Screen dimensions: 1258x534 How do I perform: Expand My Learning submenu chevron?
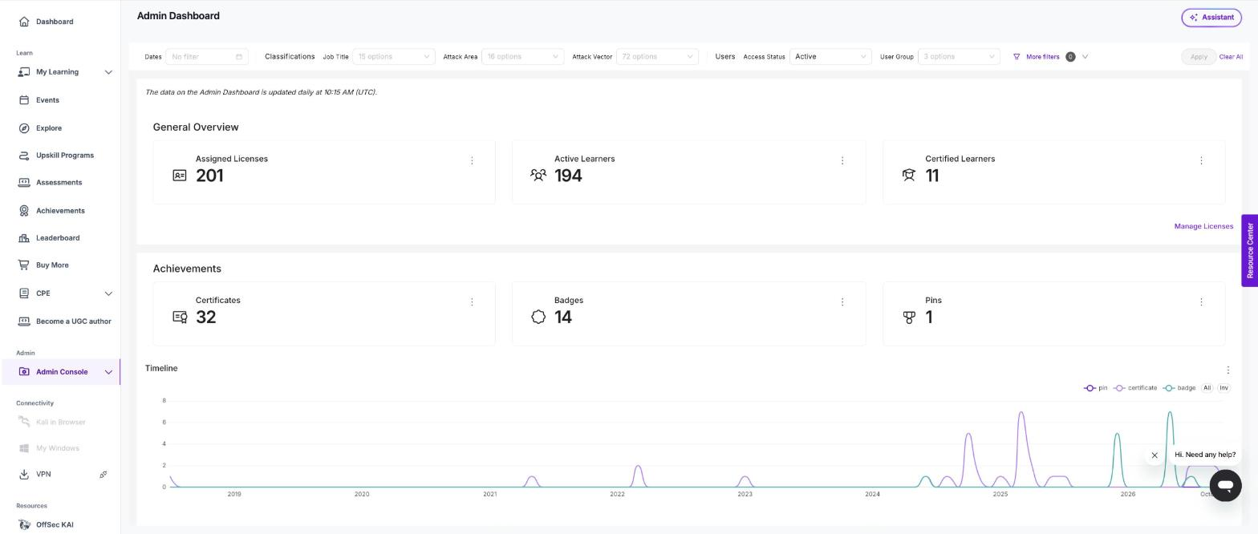tap(108, 72)
